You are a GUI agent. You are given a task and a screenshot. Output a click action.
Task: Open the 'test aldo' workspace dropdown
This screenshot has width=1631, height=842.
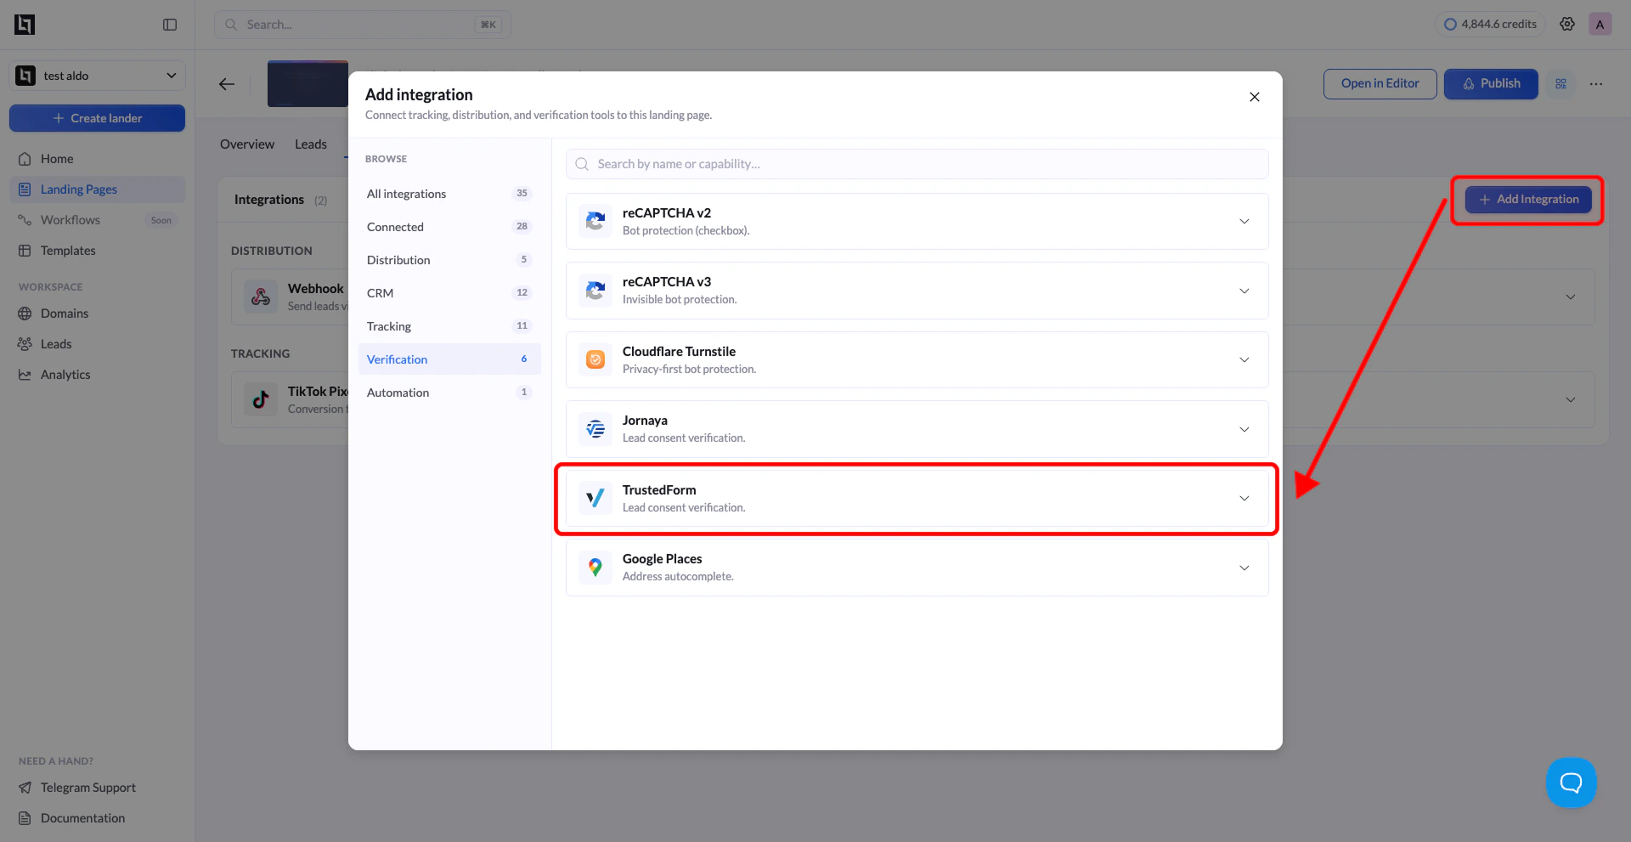coord(98,76)
